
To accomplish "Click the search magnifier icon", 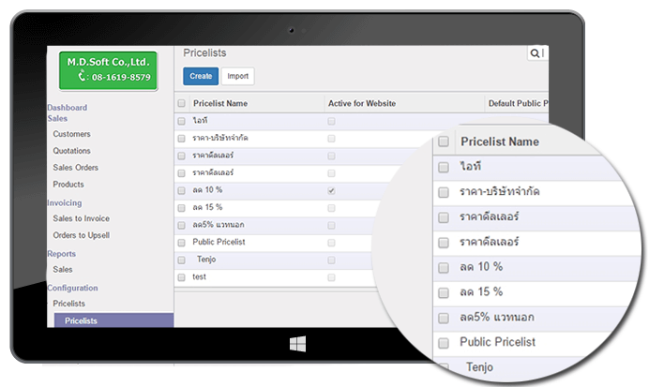I will (535, 53).
